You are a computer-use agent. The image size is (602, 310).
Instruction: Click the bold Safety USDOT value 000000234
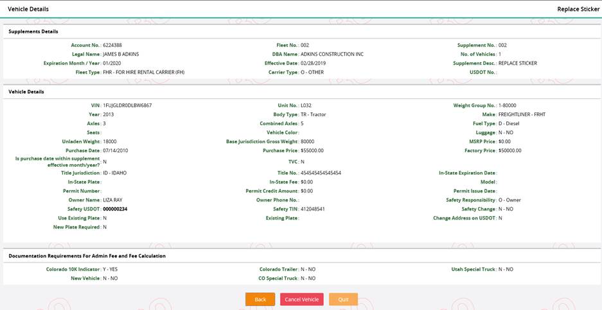point(115,209)
